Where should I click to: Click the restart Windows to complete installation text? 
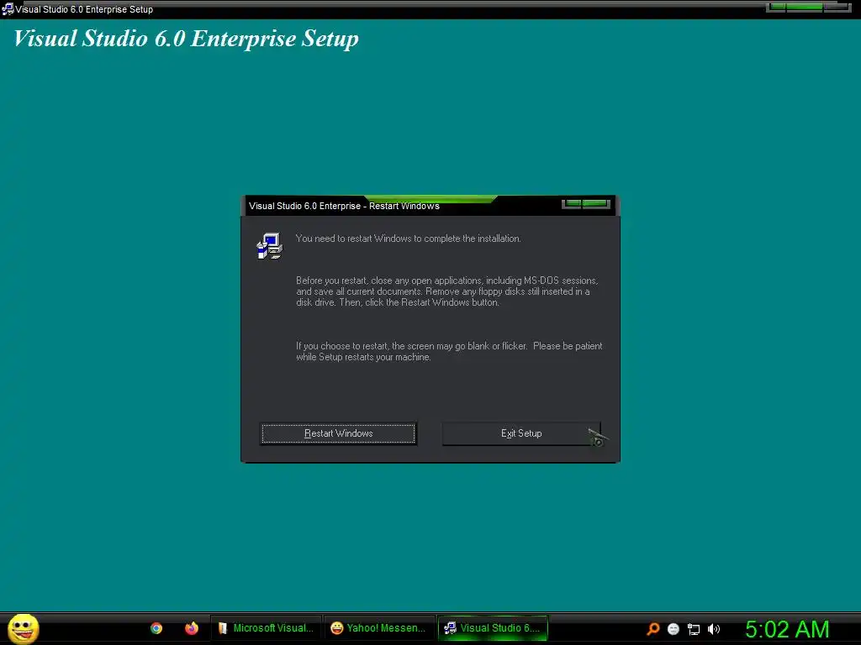[x=408, y=239]
